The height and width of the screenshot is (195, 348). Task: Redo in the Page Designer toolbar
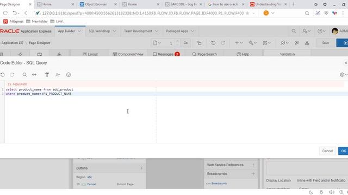[x=223, y=43]
